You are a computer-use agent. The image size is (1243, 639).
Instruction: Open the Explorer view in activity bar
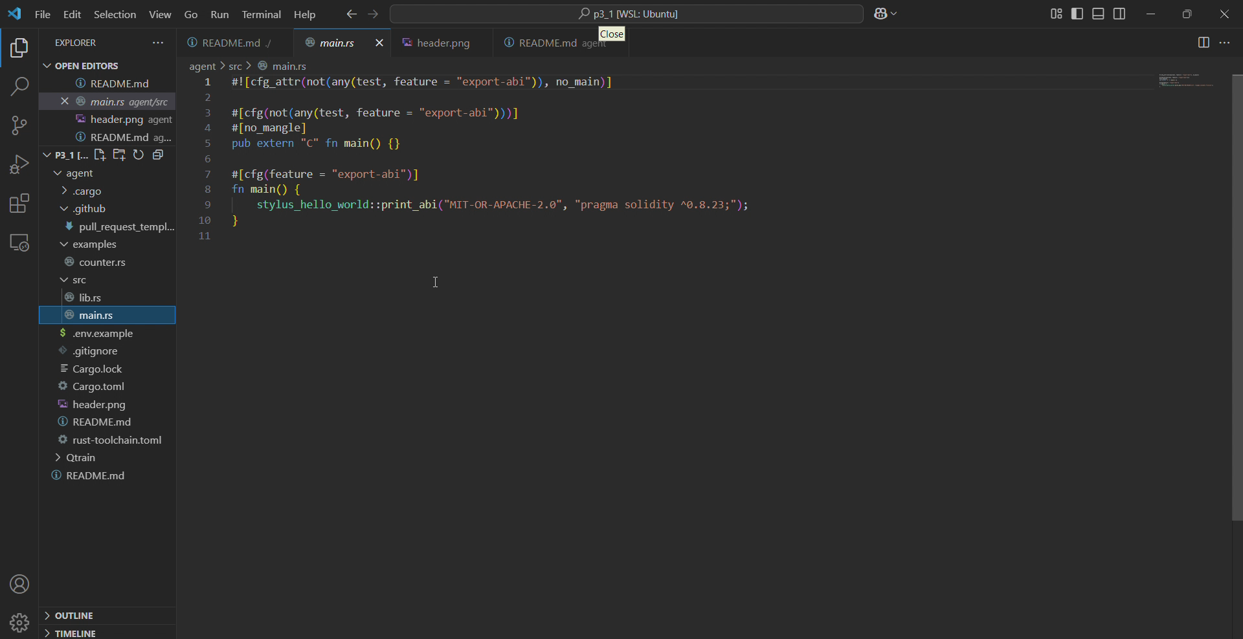19,48
